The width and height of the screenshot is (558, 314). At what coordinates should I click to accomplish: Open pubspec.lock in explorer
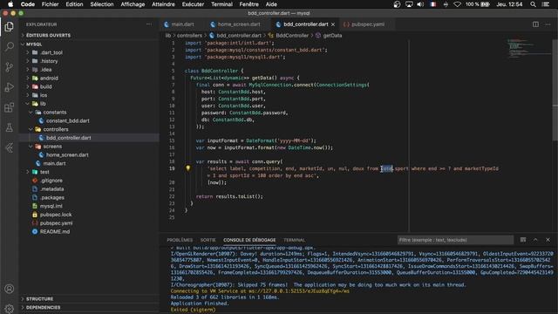pos(56,215)
